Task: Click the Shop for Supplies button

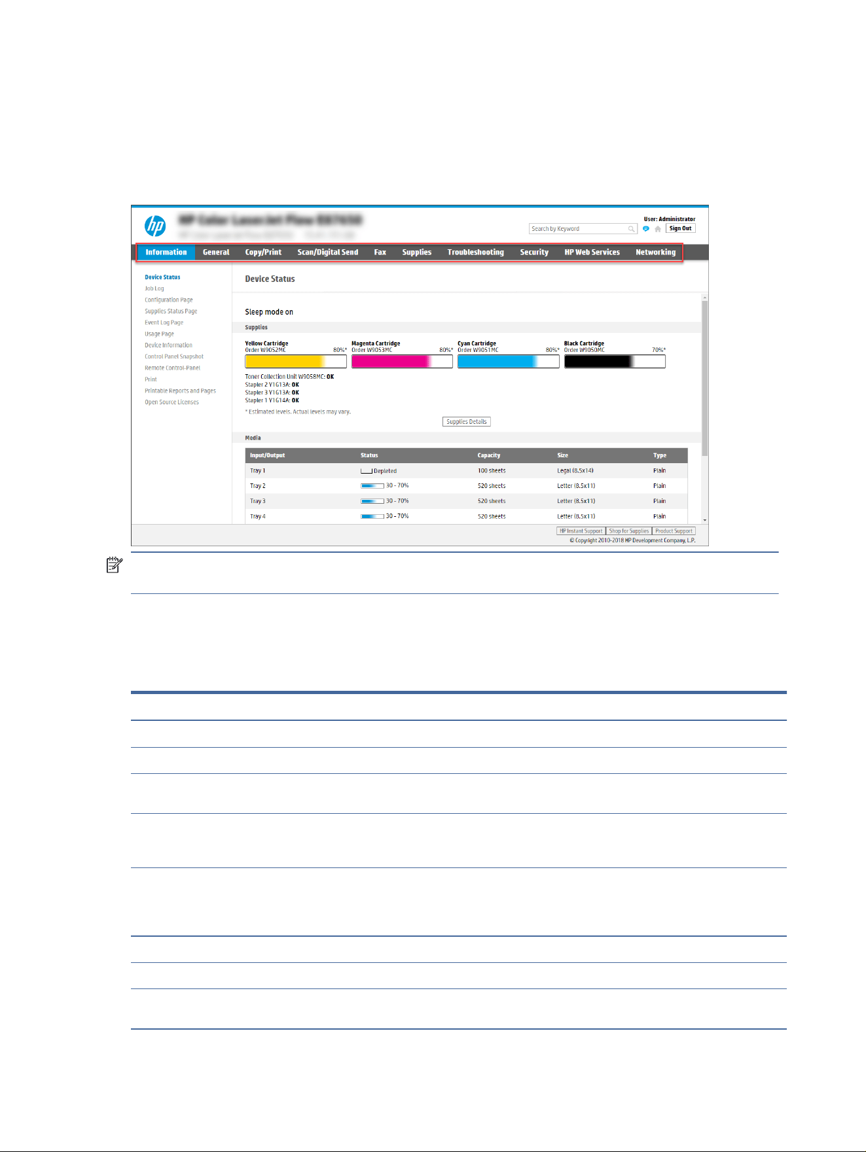Action: point(629,531)
